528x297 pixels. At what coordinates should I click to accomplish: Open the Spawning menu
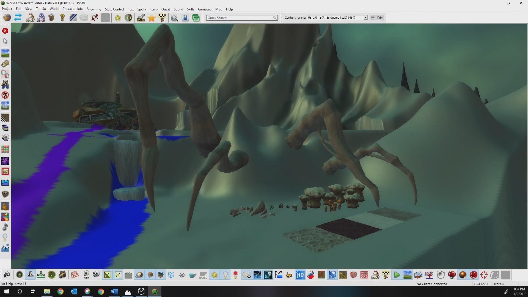point(94,9)
